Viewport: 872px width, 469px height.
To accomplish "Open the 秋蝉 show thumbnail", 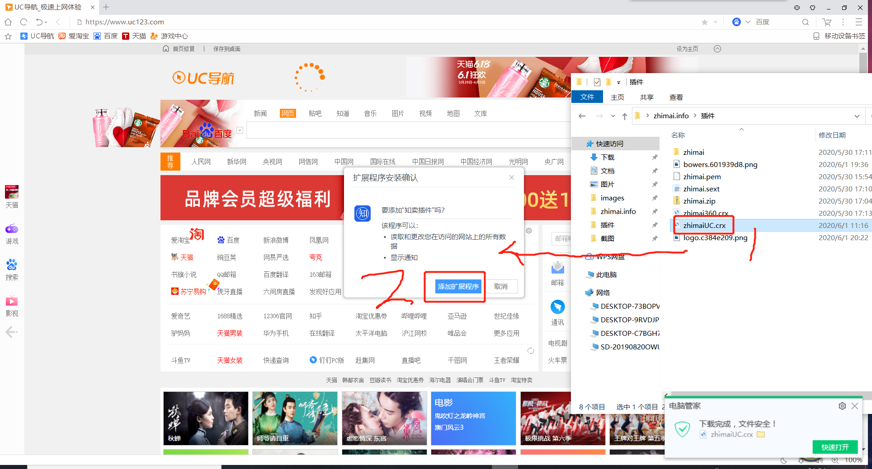I will click(x=206, y=418).
